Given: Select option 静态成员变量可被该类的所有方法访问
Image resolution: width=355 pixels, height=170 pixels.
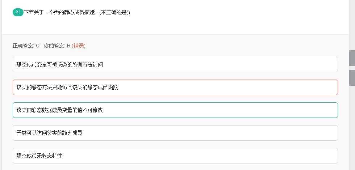Looking at the screenshot, I should click(175, 64).
